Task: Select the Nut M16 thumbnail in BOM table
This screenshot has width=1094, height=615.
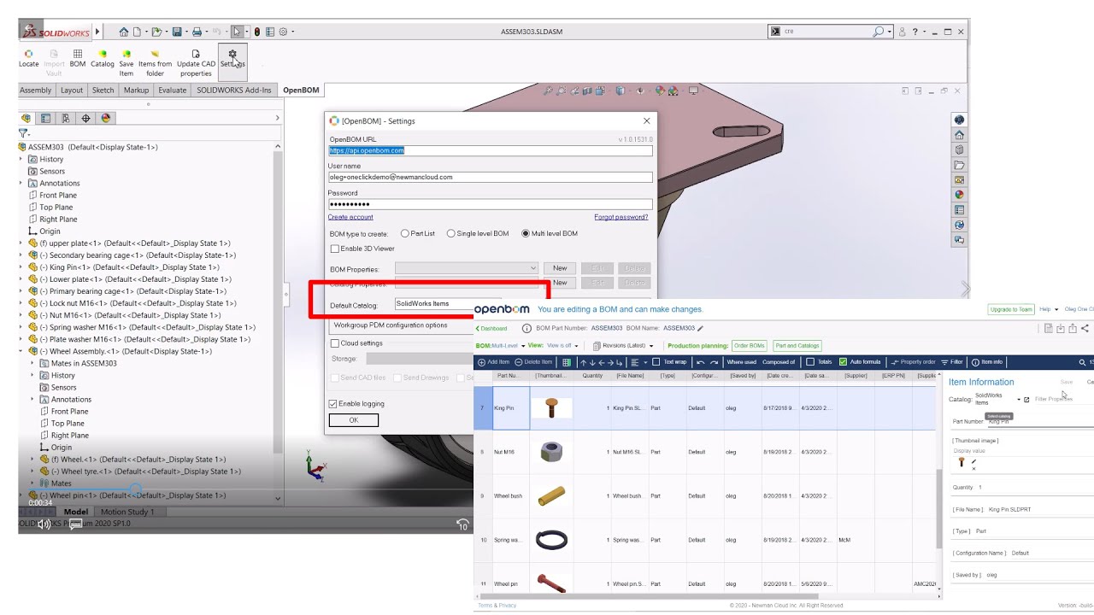Action: [x=551, y=452]
